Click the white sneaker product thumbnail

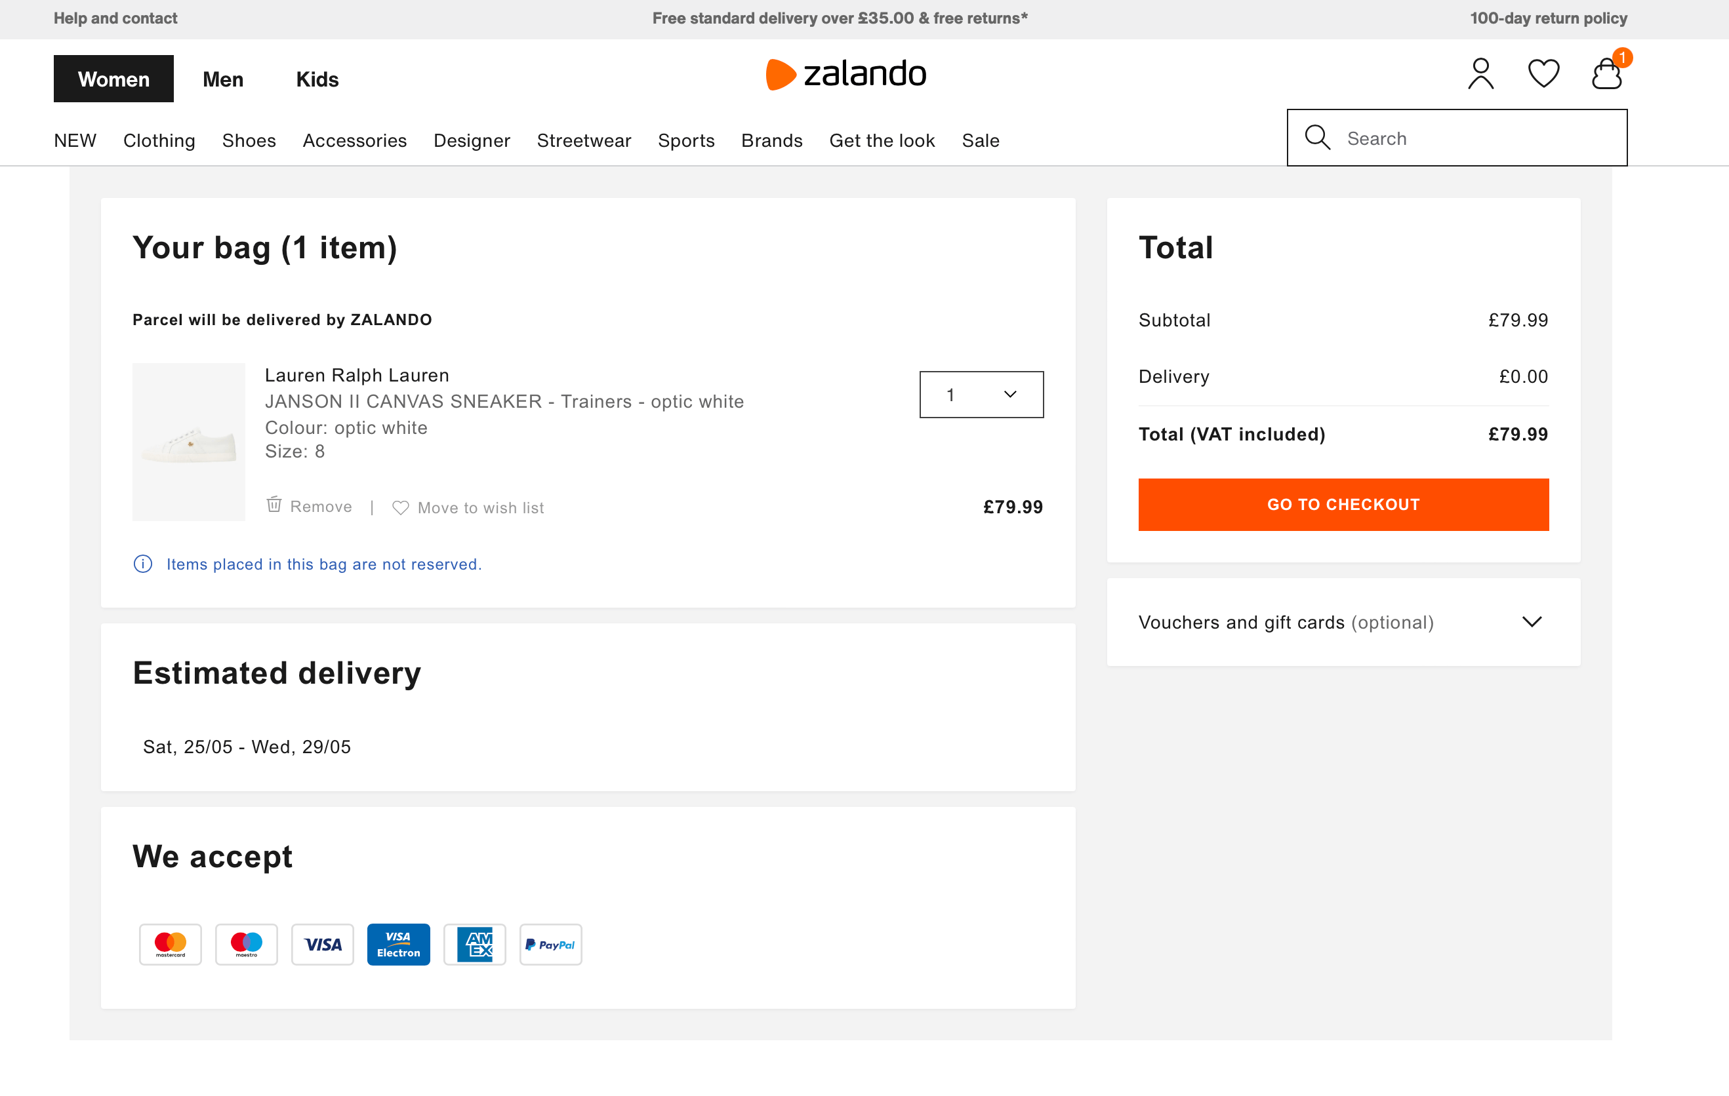(189, 442)
